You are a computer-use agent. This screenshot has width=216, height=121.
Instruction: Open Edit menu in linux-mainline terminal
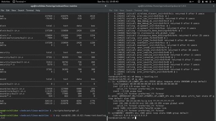click(x=8, y=10)
